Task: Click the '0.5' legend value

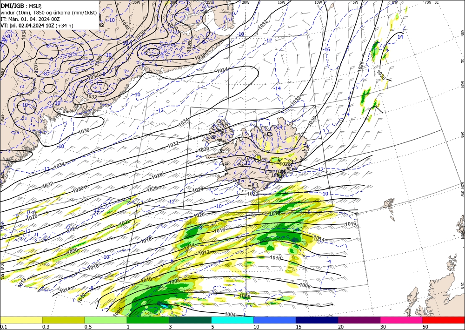Action: pyautogui.click(x=87, y=327)
